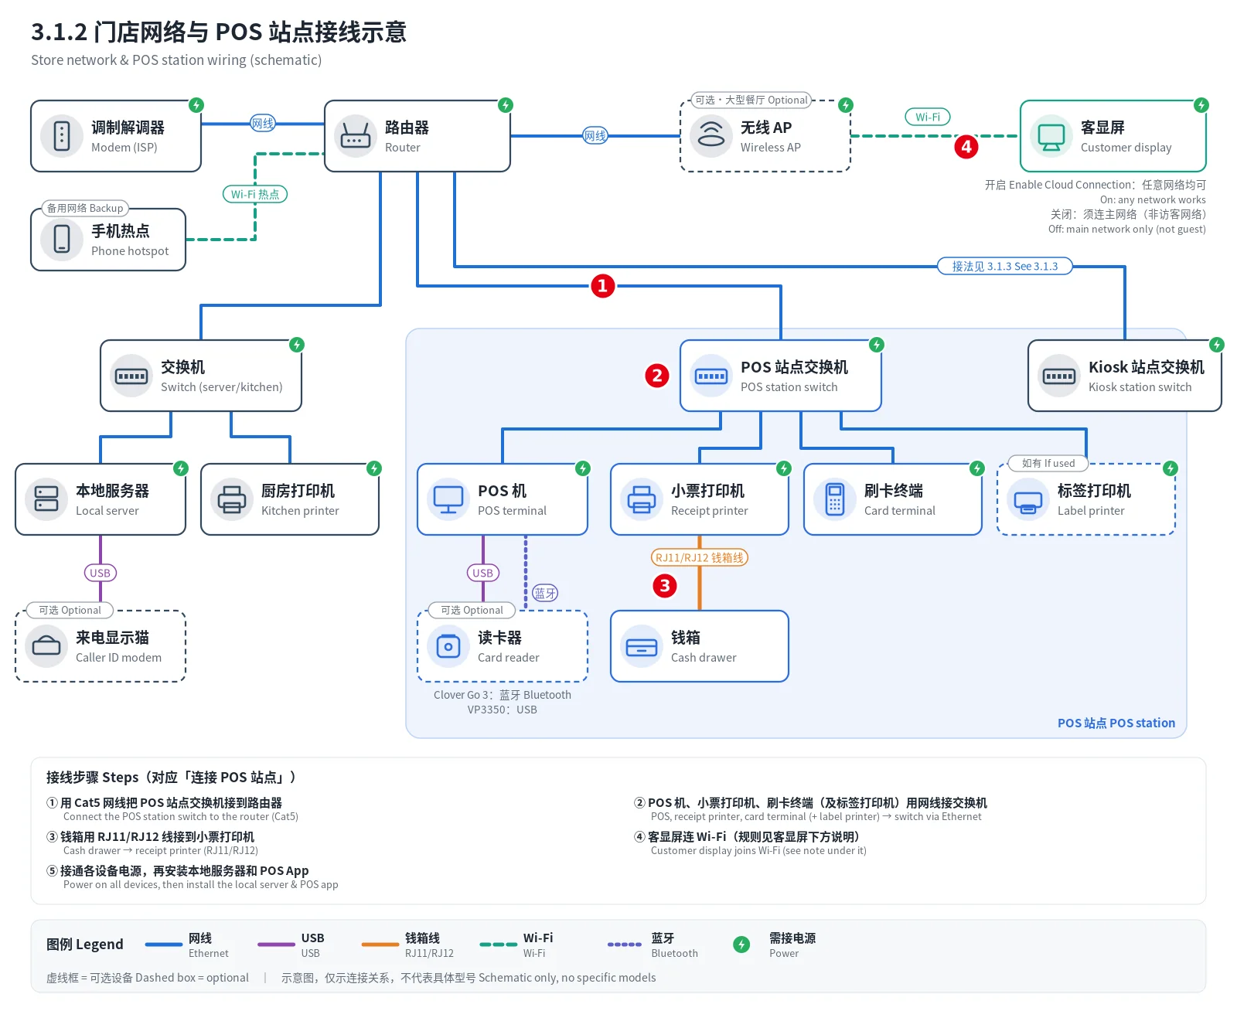
Task: Click the Kitchen printer icon
Action: pos(232,499)
